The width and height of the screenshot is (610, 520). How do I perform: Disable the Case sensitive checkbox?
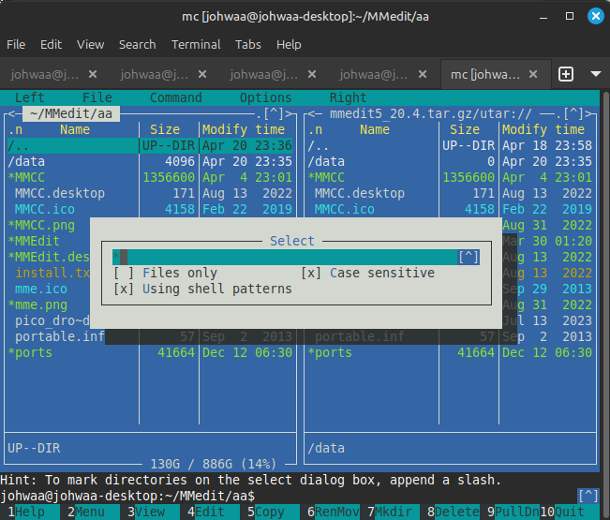pyautogui.click(x=312, y=273)
